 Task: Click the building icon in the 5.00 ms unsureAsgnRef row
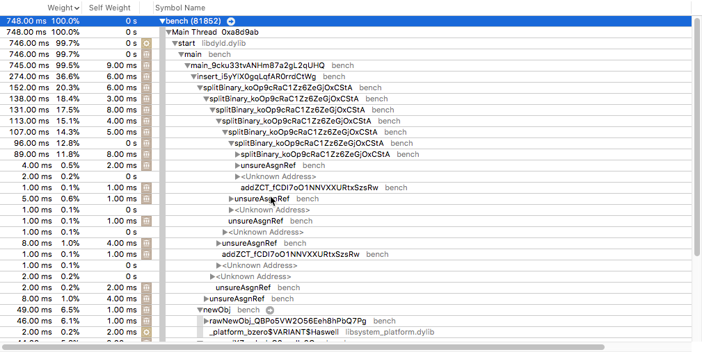[146, 199]
